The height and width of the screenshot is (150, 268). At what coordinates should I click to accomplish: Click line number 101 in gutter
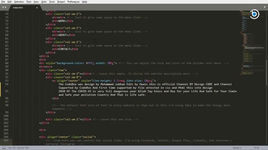click(x=6, y=120)
